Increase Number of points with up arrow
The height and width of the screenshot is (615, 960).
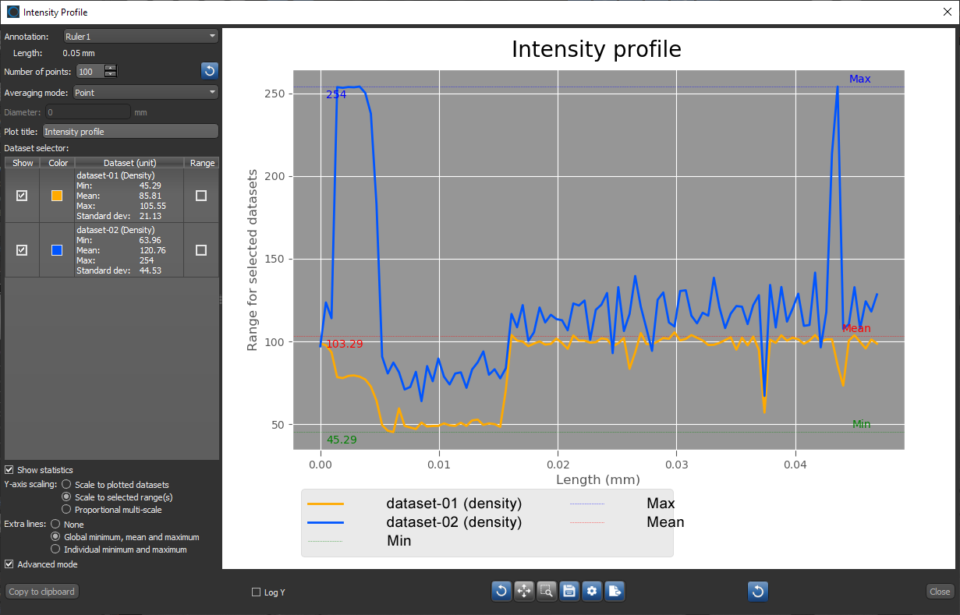pos(111,69)
